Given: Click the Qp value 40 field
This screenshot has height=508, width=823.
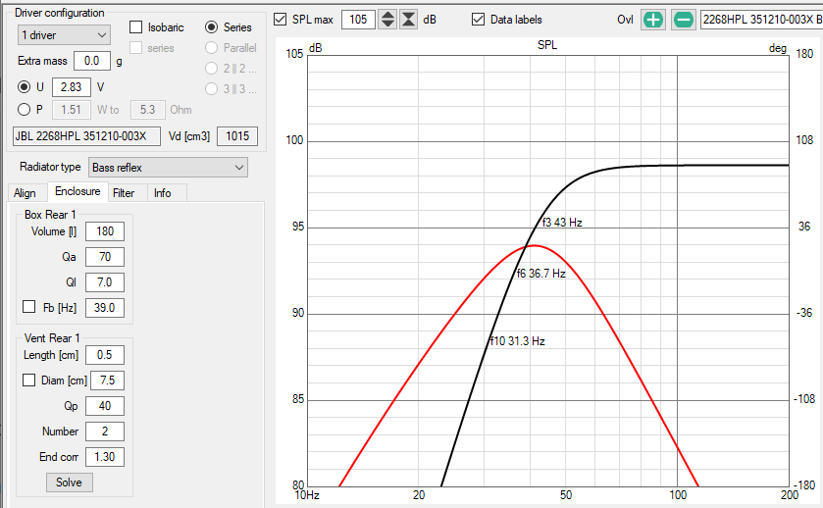Looking at the screenshot, I should (x=105, y=406).
